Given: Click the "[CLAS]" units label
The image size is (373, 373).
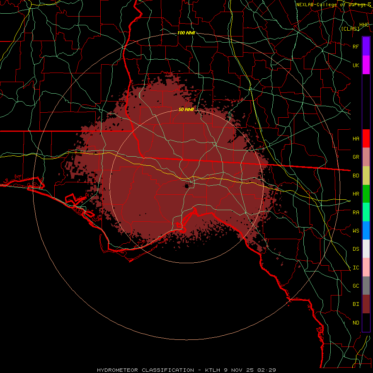Looking at the screenshot, I should [x=350, y=29].
